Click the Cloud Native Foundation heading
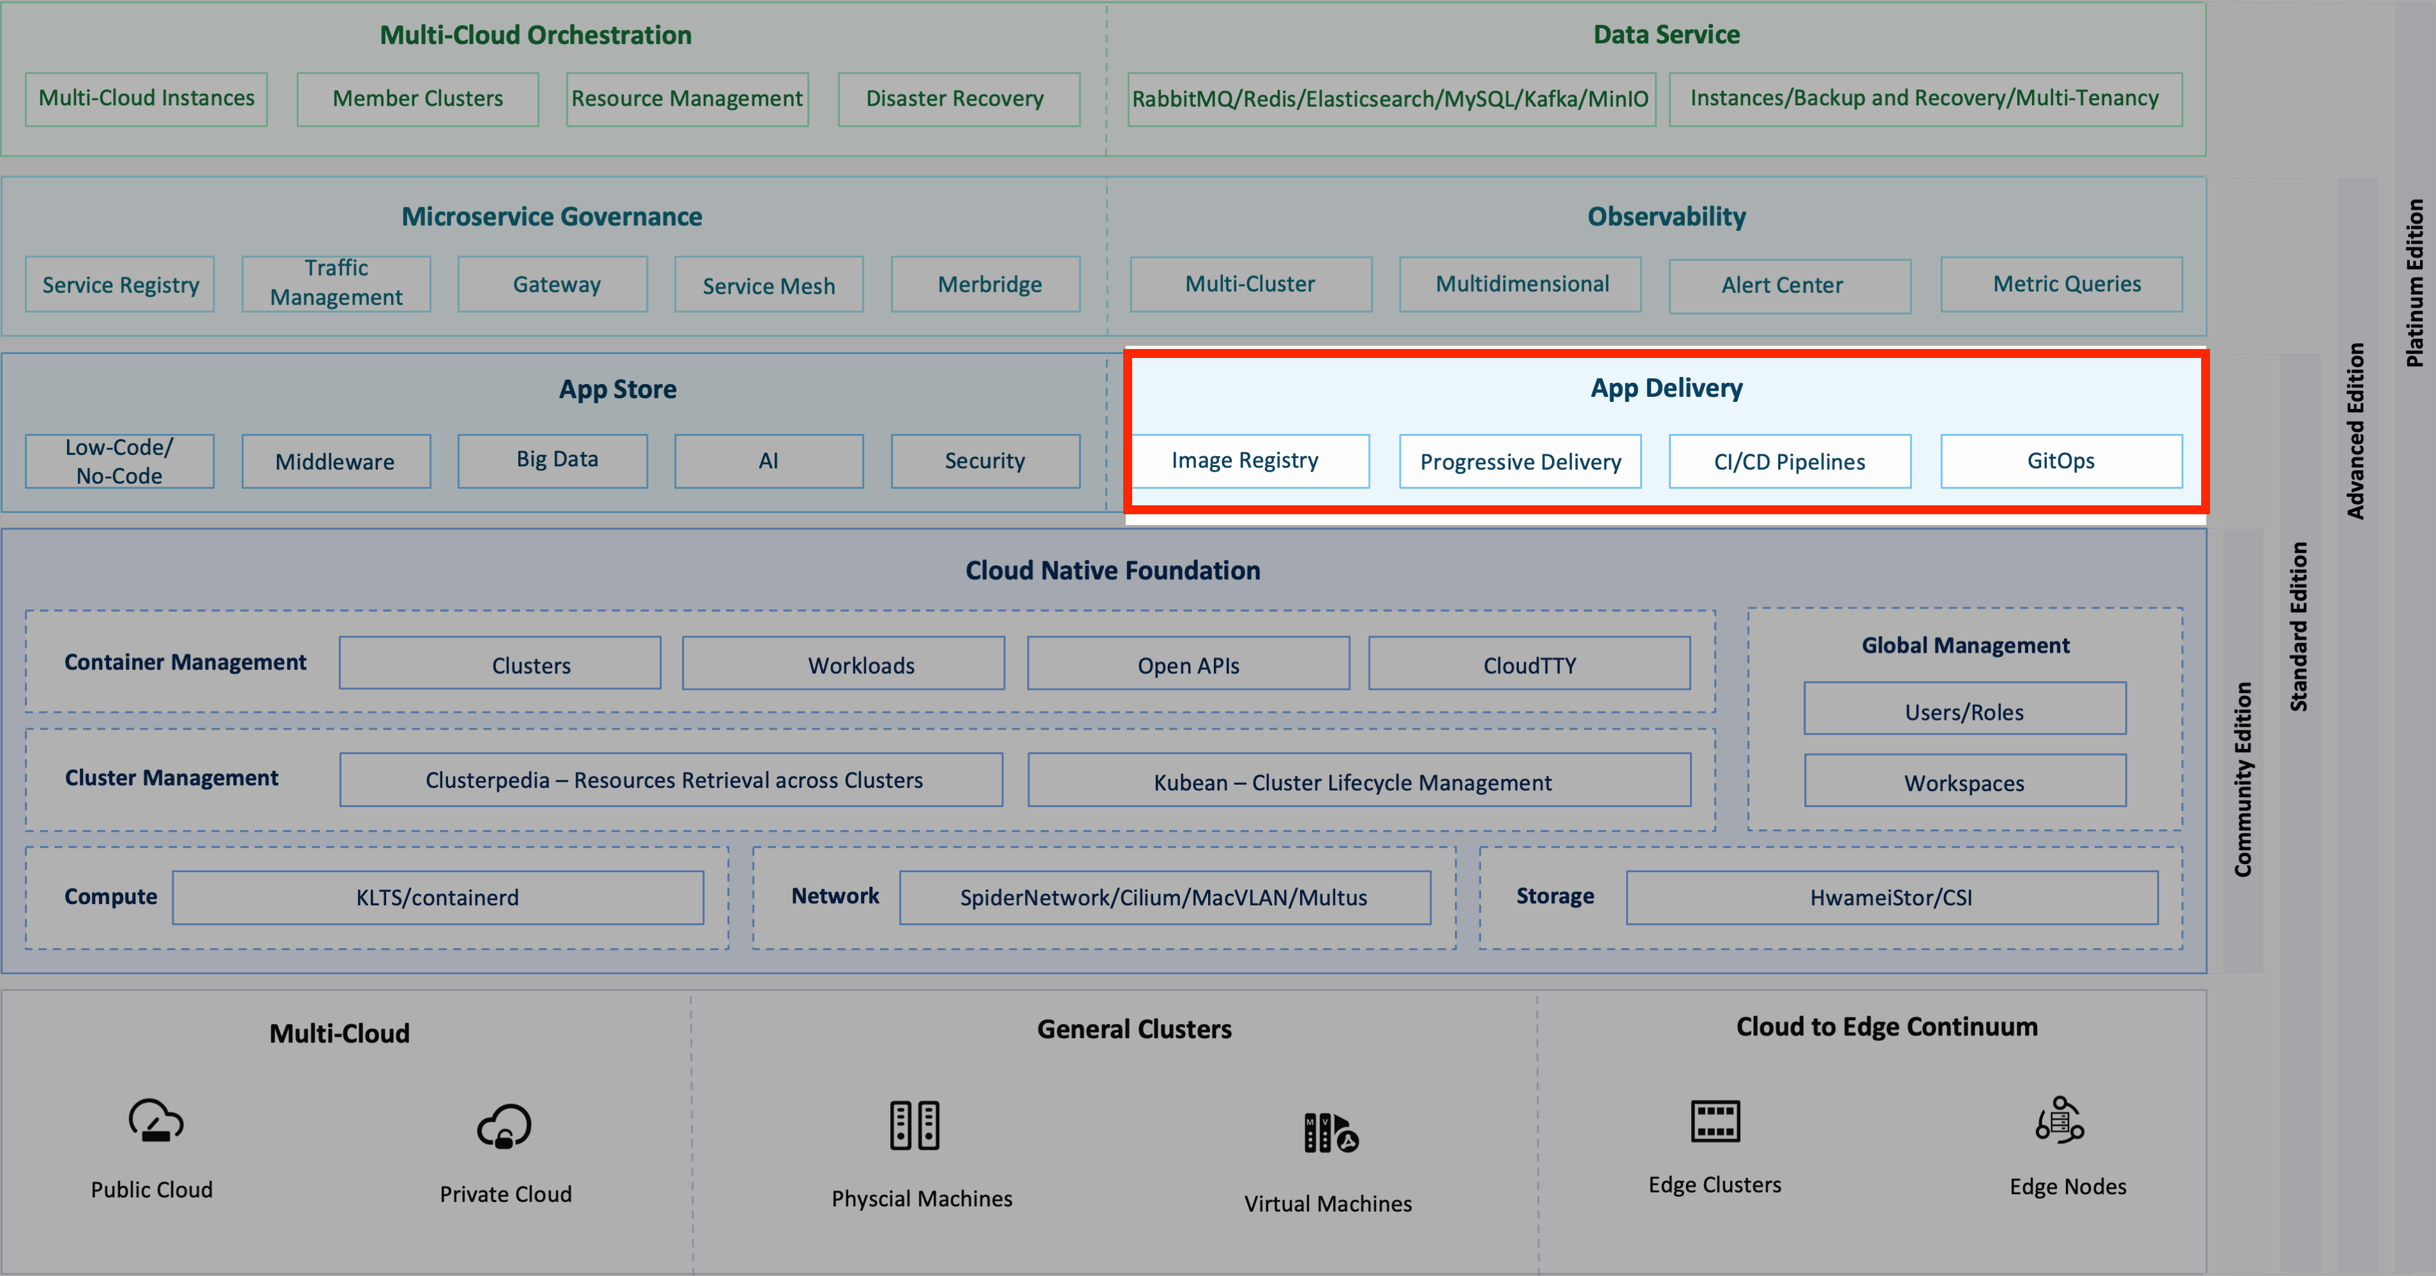Image resolution: width=2436 pixels, height=1276 pixels. tap(1112, 571)
